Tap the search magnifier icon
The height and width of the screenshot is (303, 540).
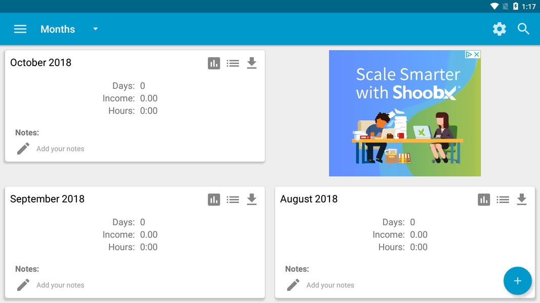(x=523, y=29)
